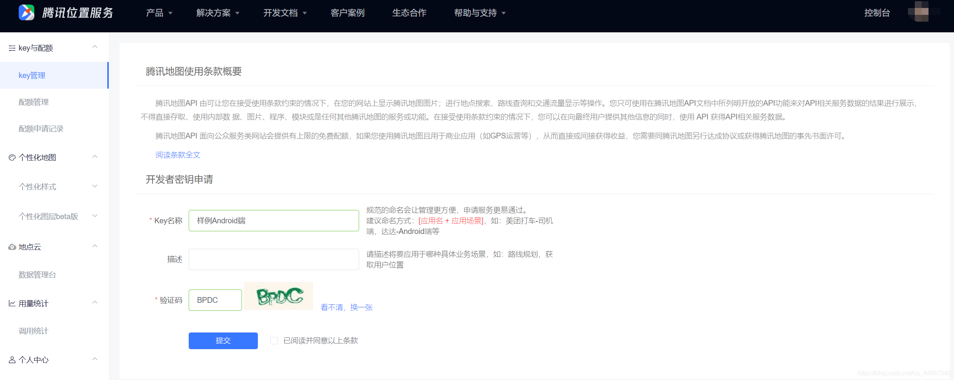Select key管理 in the sidebar
The width and height of the screenshot is (954, 380).
(x=54, y=75)
